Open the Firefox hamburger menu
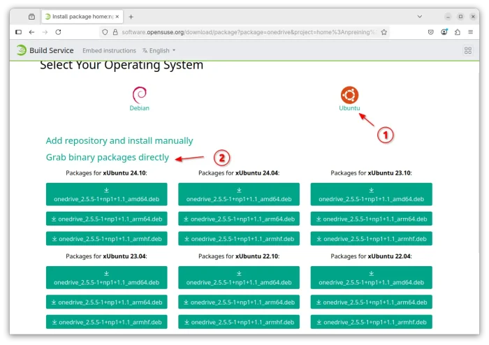489x345 pixels. point(471,32)
